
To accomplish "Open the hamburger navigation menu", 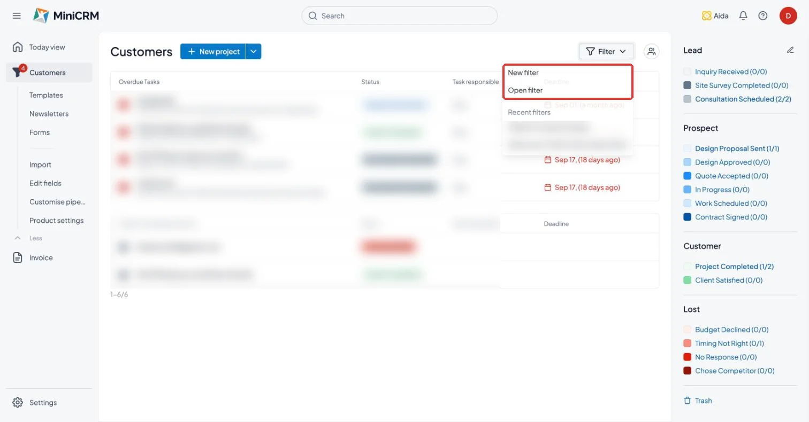I will [x=17, y=16].
